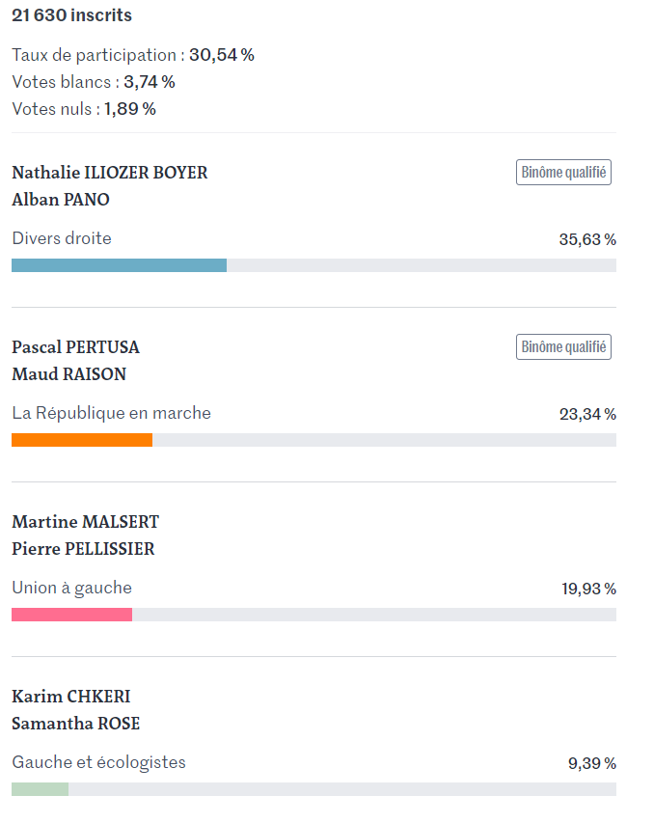Viewport: 654px width, 823px height.
Task: Click Karim CHKERI's name
Action: 70,697
